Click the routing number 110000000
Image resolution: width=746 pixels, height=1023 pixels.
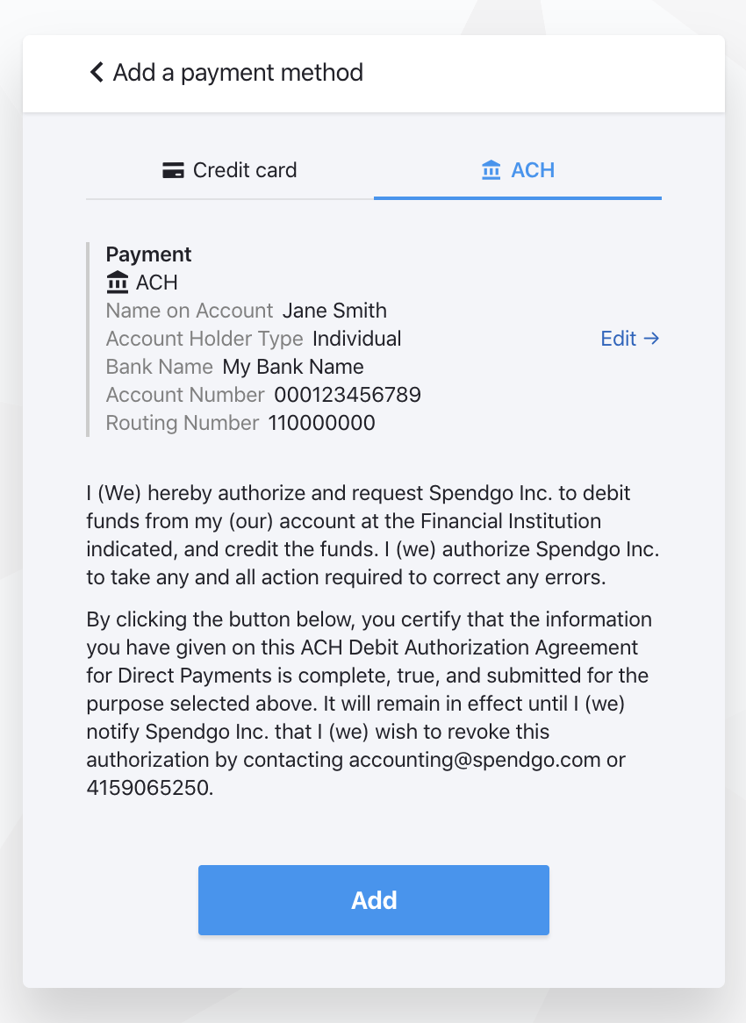point(321,423)
